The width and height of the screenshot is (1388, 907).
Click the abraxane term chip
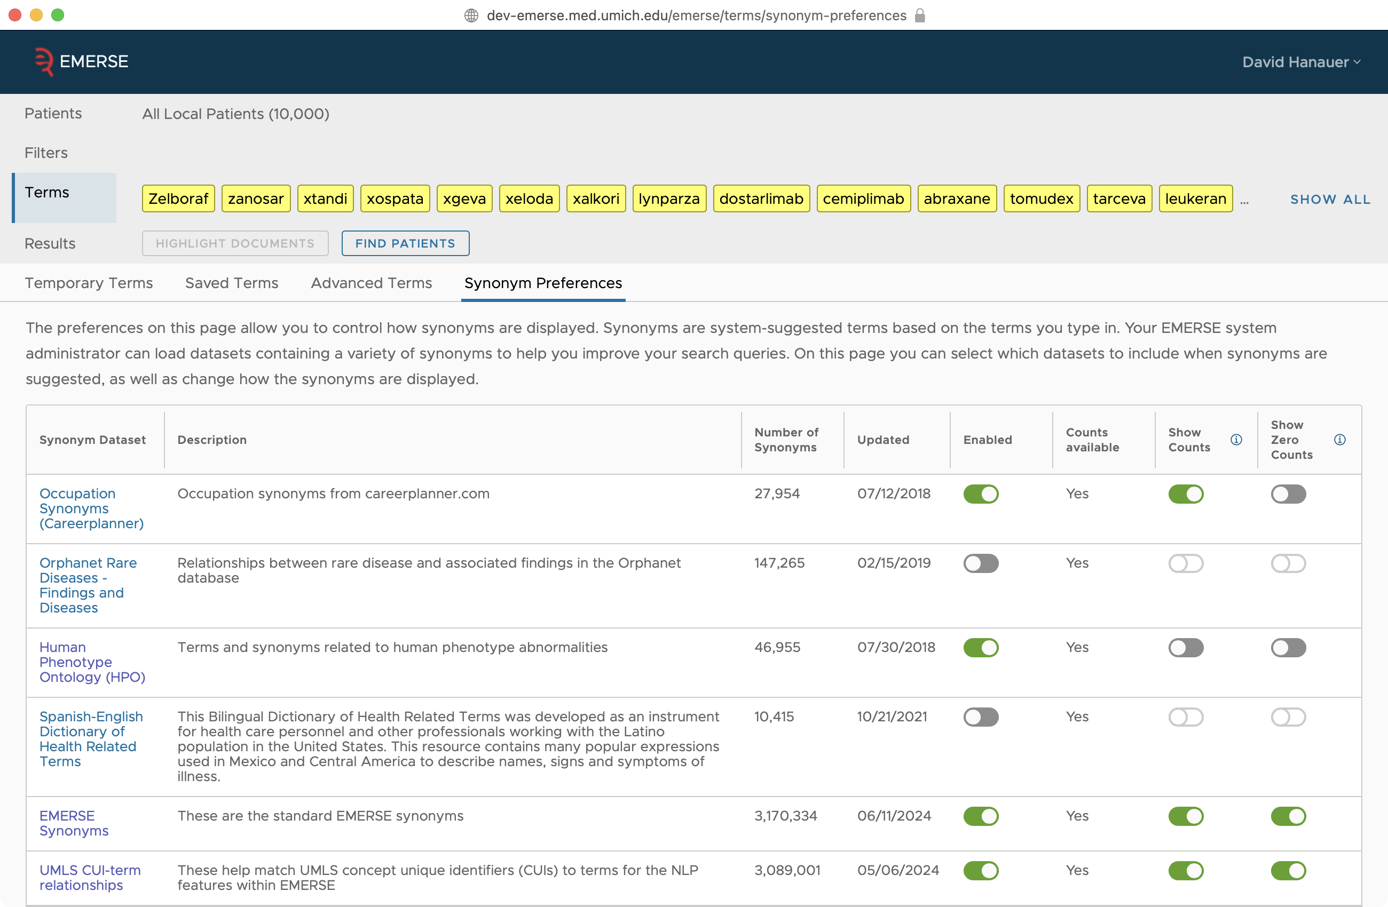pyautogui.click(x=957, y=199)
